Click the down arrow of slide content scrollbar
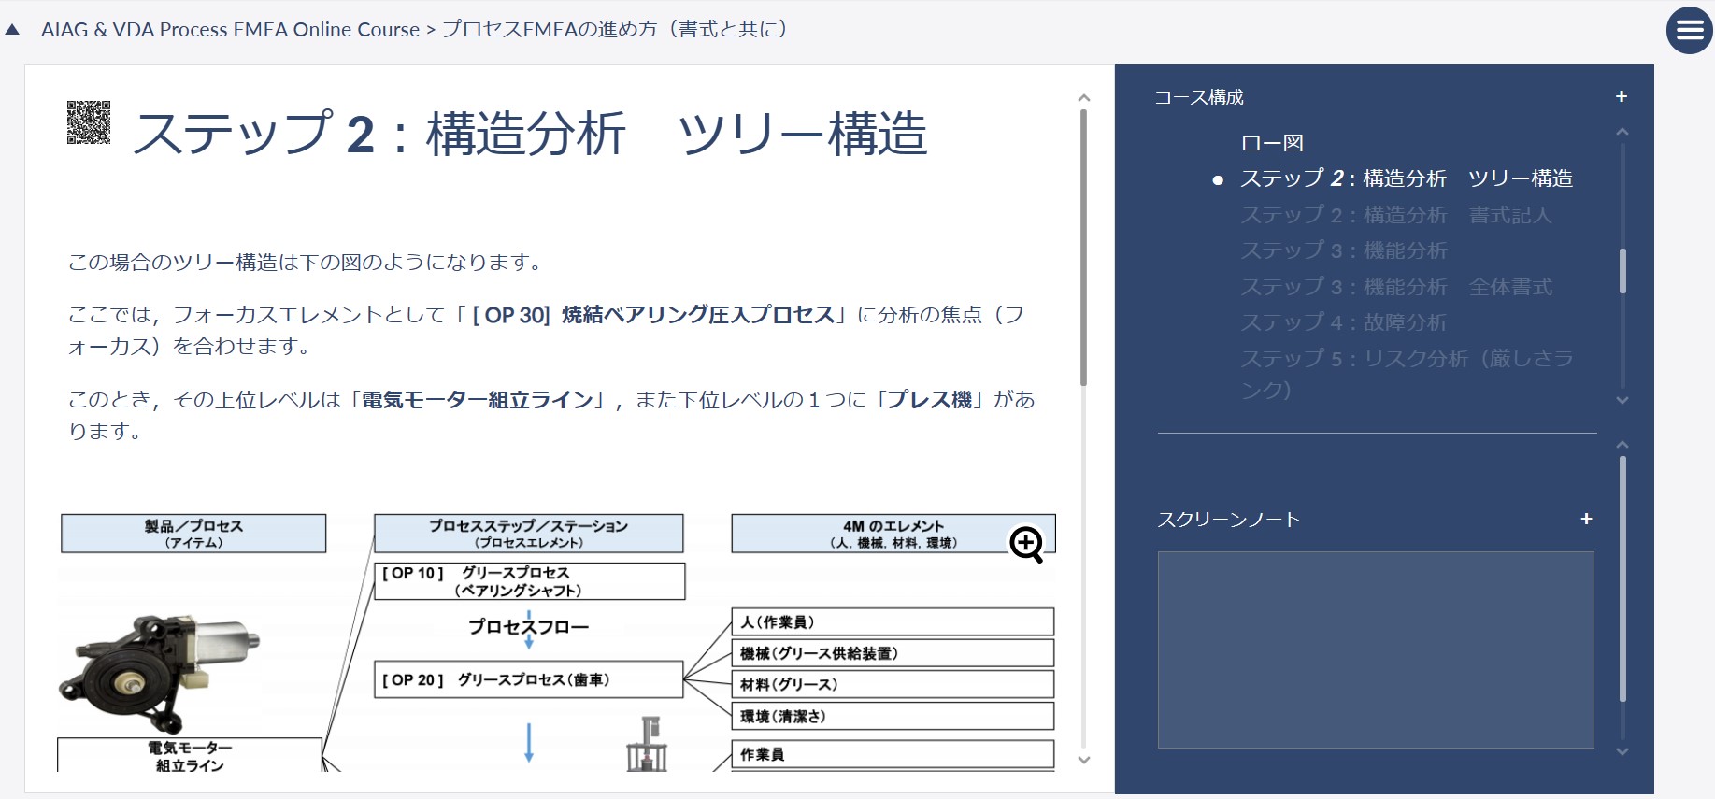 [1084, 760]
